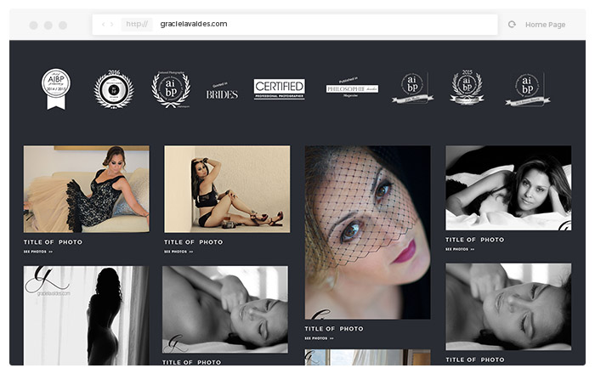Click See Photos under the lace dress photo
Screen dimensions: 595x374
pos(38,252)
